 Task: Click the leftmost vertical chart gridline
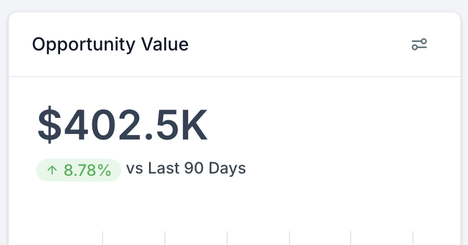coord(103,238)
